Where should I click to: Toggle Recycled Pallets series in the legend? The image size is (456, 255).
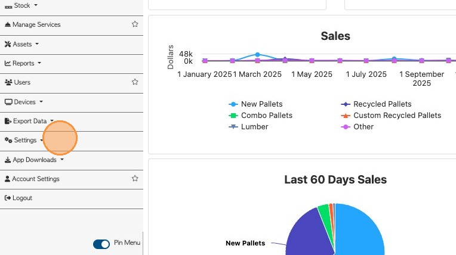click(382, 104)
